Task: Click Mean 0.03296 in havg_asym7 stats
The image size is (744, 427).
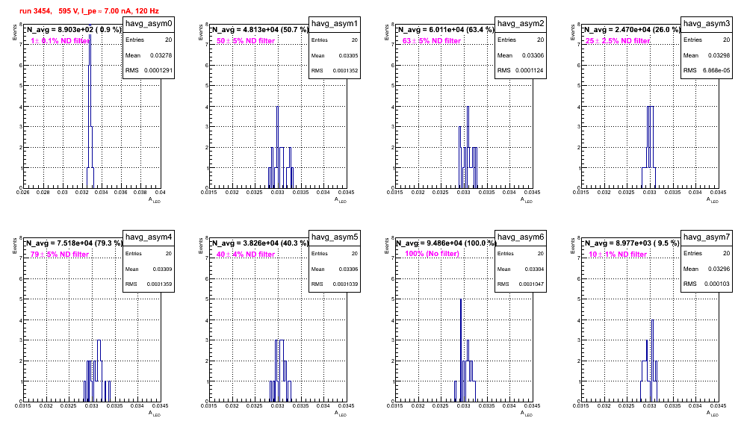Action: click(707, 269)
